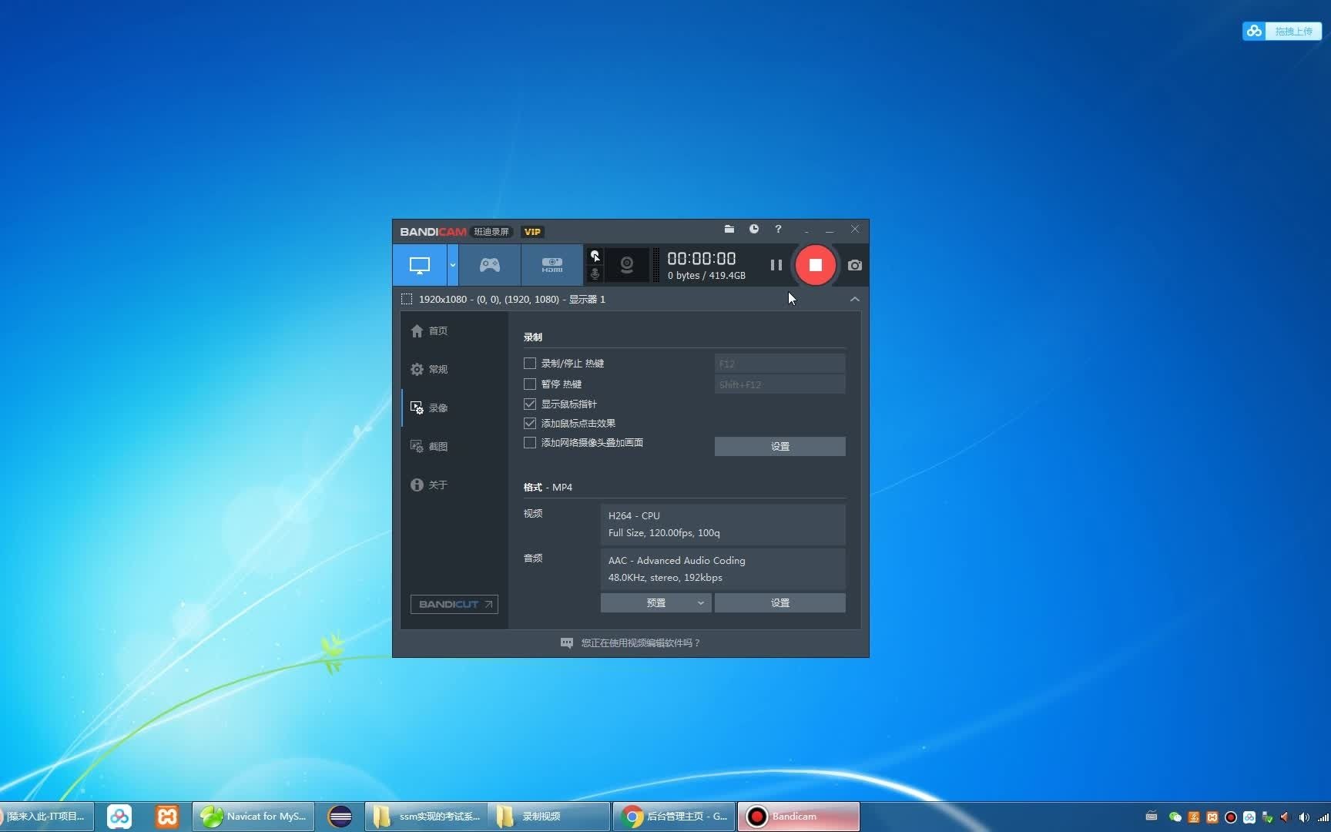Open Chrome 后台管理主页 taskbar item
Viewport: 1331px width, 832px height.
[x=675, y=817]
